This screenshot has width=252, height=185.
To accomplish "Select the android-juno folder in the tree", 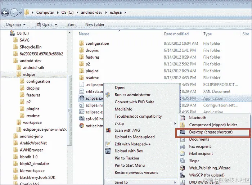I will pyautogui.click(x=31, y=136).
